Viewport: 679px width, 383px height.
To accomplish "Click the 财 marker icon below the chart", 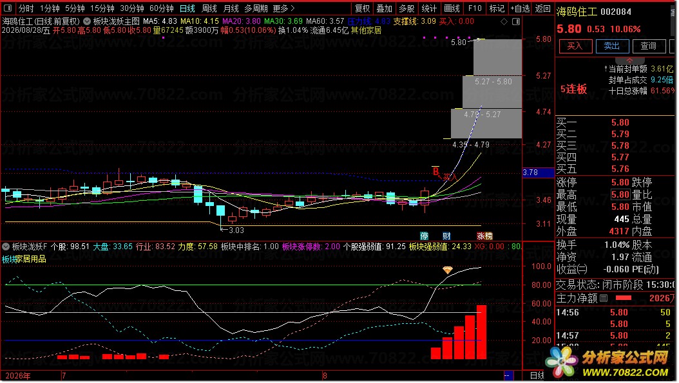I will [x=446, y=236].
